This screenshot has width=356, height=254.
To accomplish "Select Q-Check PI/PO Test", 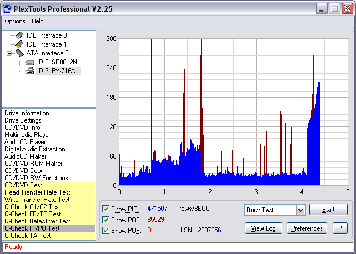I will (49, 228).
